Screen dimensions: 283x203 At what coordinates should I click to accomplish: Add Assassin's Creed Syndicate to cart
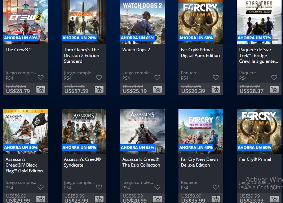tap(99, 199)
